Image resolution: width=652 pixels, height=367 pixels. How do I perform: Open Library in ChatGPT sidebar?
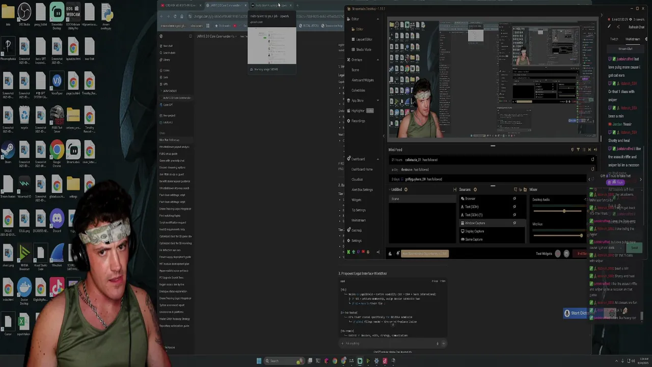(166, 60)
